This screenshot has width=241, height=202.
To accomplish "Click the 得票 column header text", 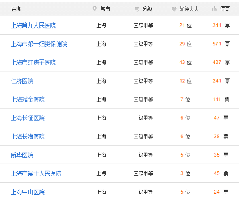I will click(225, 9).
